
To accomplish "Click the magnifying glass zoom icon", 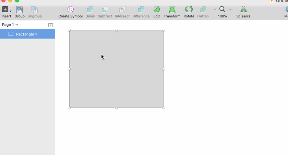I will tap(222, 9).
